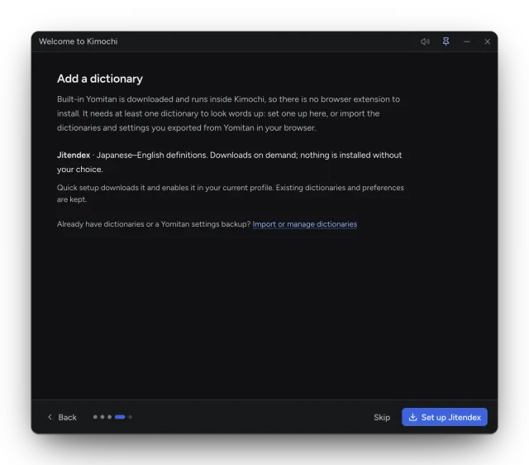The width and height of the screenshot is (529, 465).
Task: Jump to the third step dot
Action: pos(109,417)
